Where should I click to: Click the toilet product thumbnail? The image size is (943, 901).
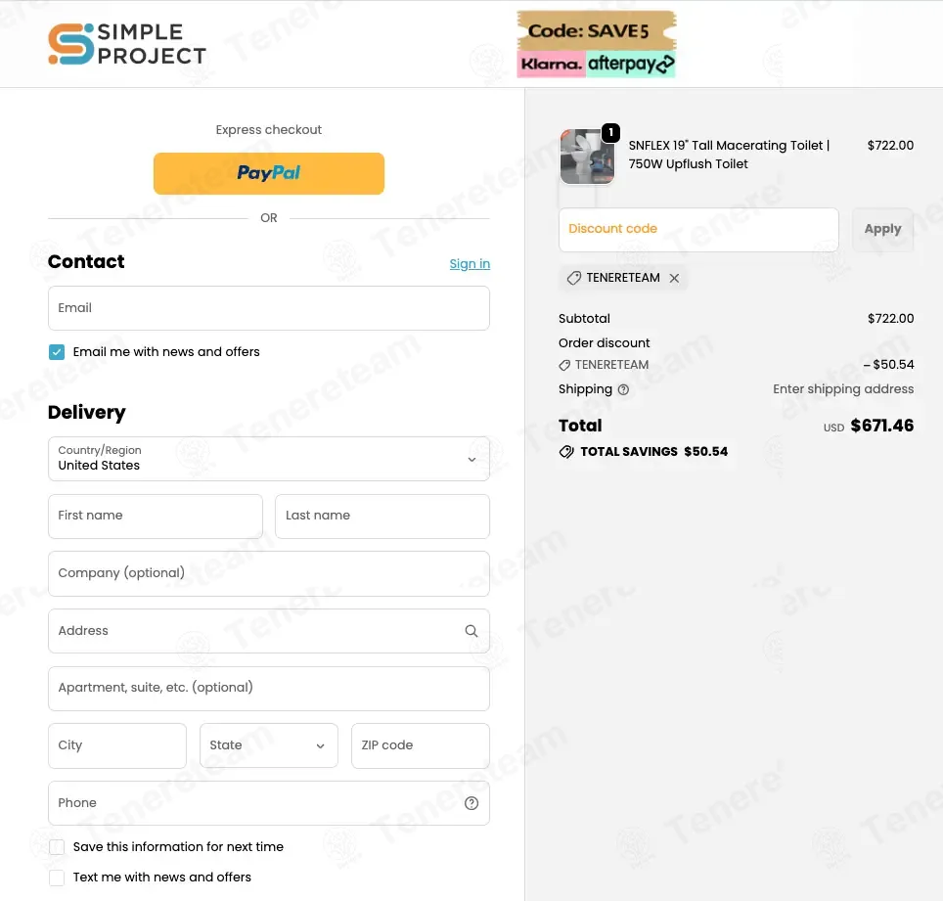[x=587, y=157]
